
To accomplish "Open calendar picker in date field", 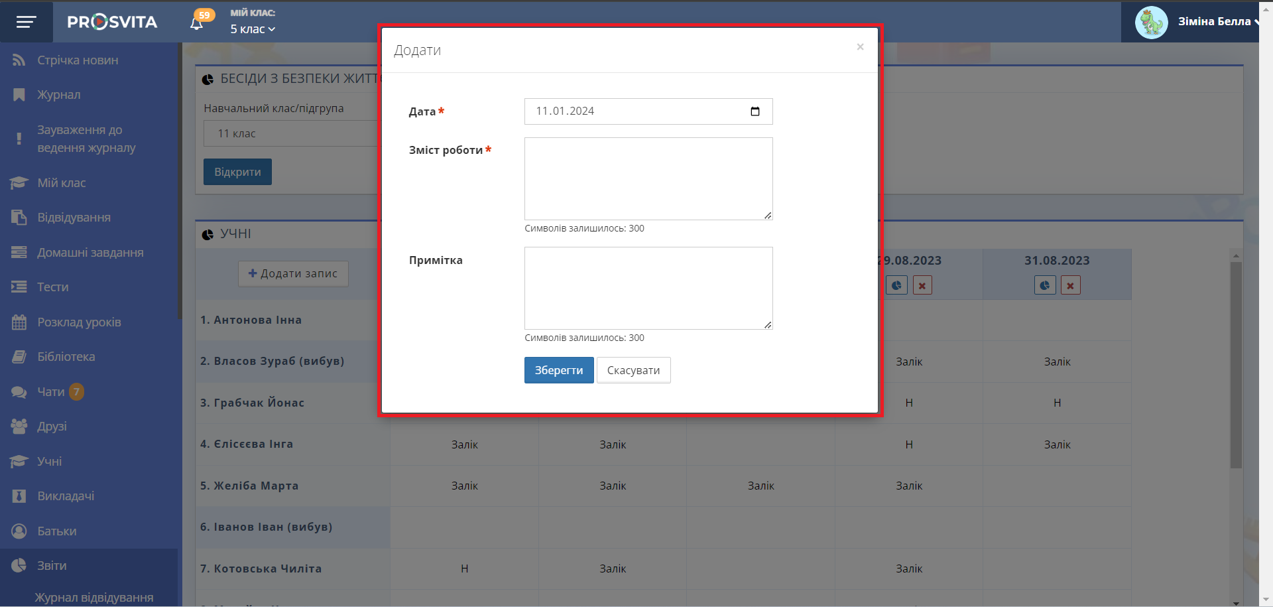I will pos(755,111).
